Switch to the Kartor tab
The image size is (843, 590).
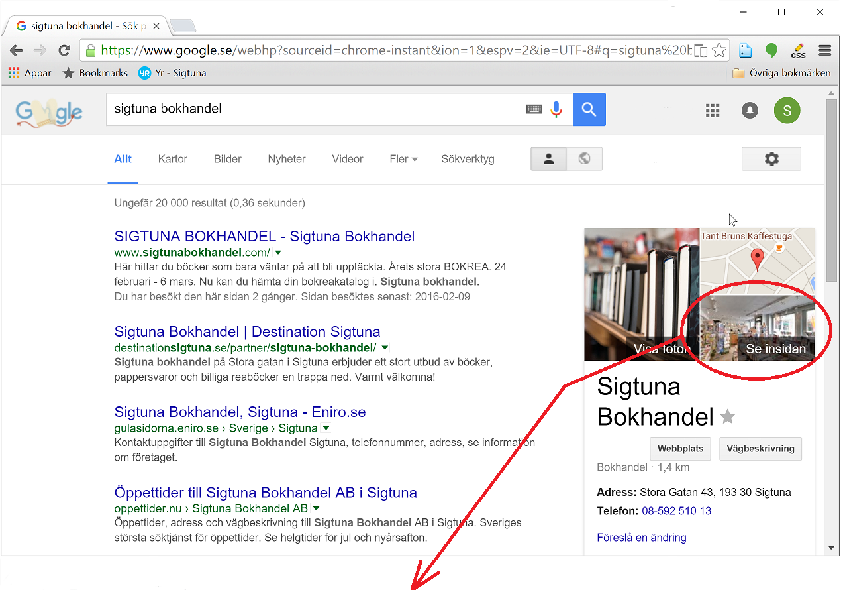pyautogui.click(x=173, y=159)
